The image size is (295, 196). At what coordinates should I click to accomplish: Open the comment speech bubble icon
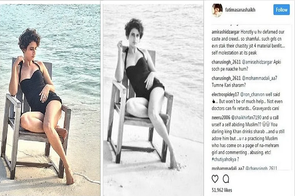click(x=226, y=179)
